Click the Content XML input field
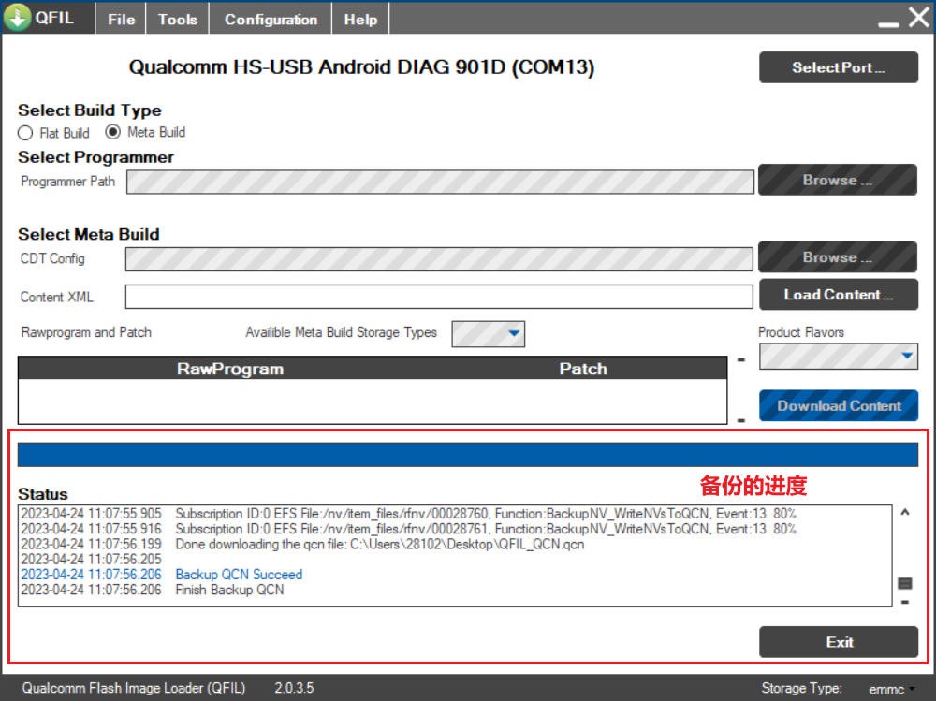The image size is (936, 701). tap(438, 297)
